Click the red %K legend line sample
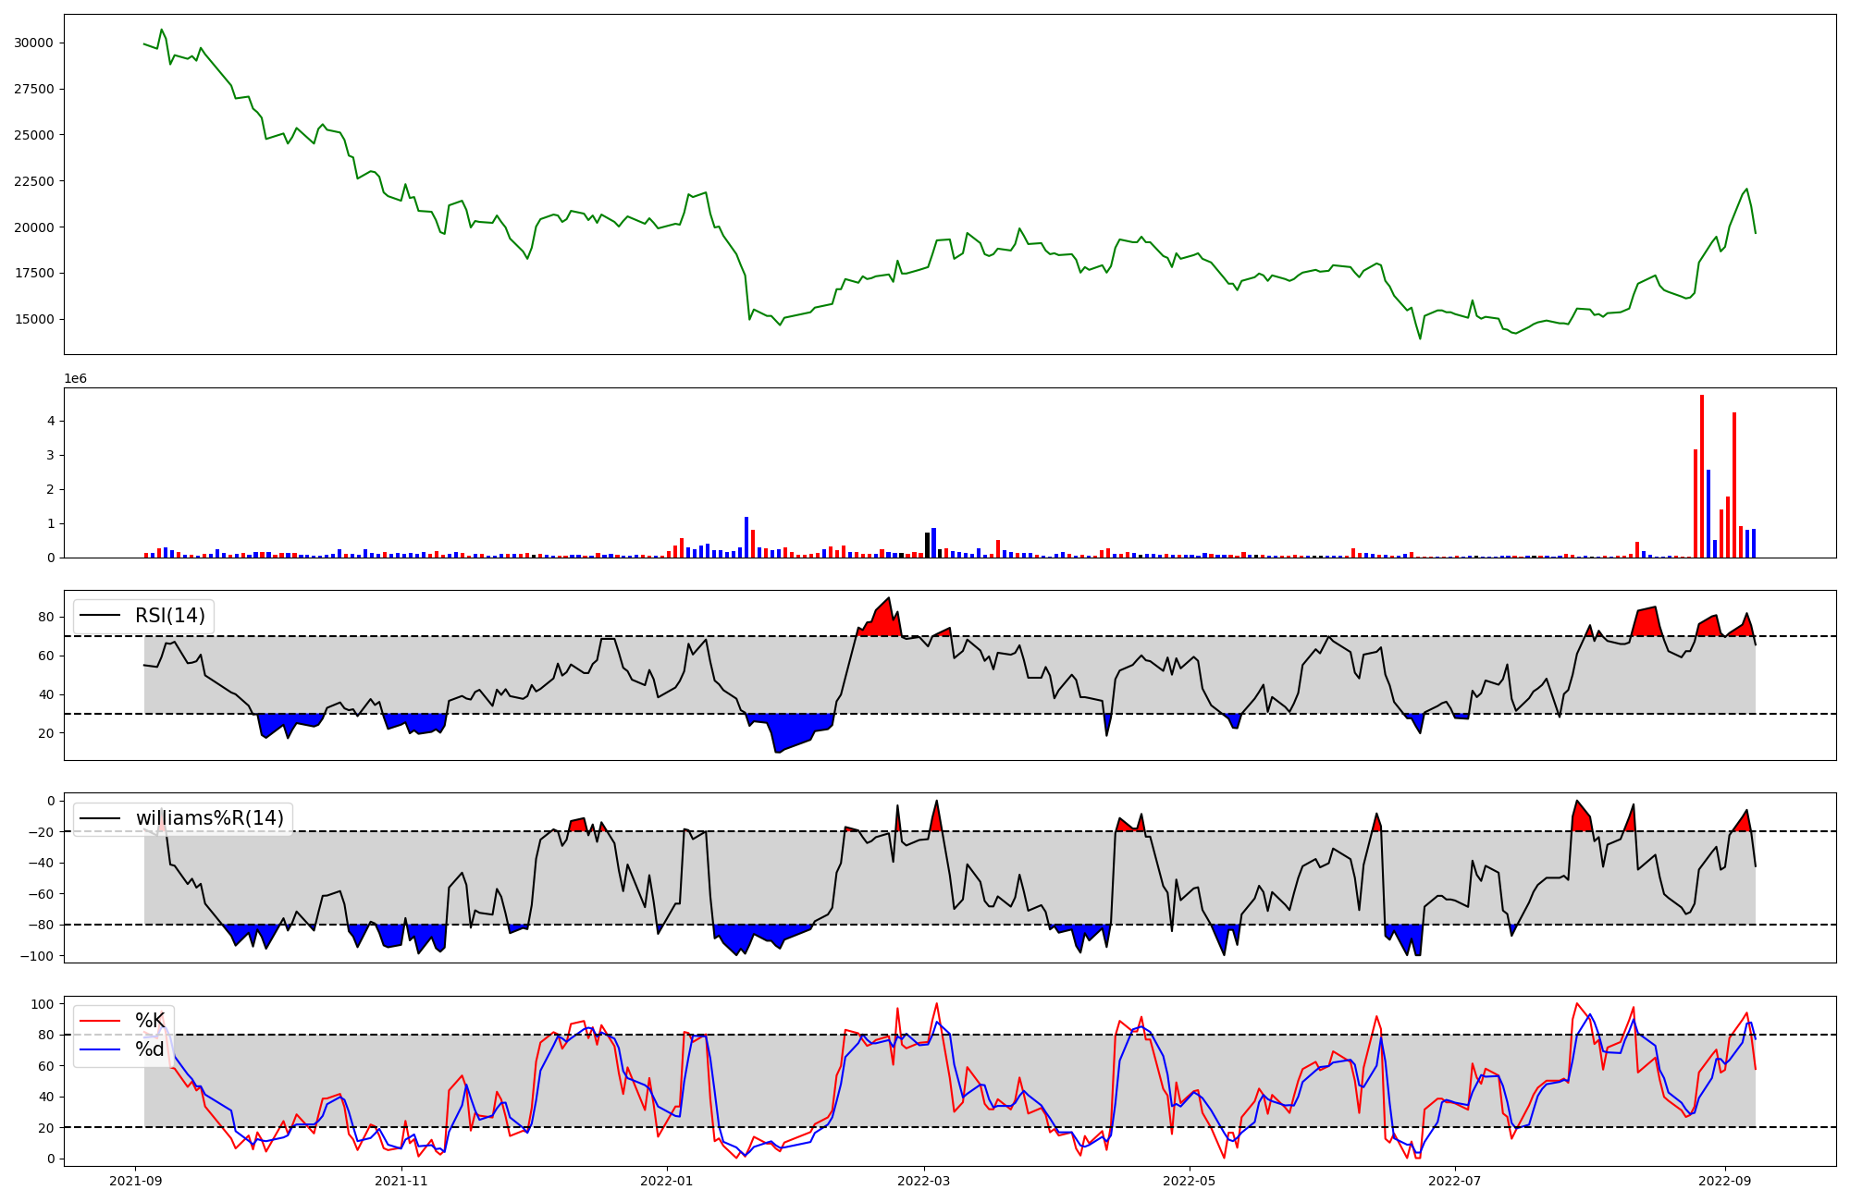1850x1202 pixels. (x=100, y=1021)
